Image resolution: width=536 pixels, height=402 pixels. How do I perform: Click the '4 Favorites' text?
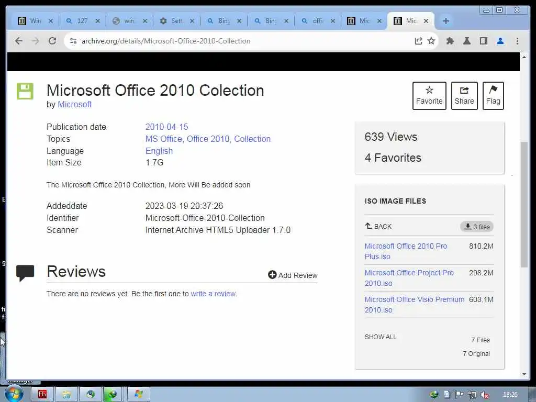393,158
